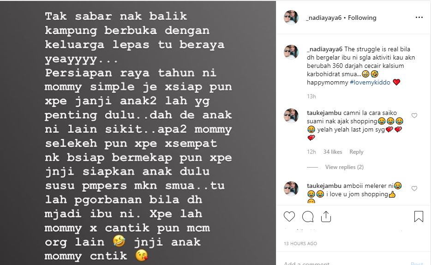Screen dimensions: 431x265
Task: Save post with bookmark icon
Action: click(419, 217)
